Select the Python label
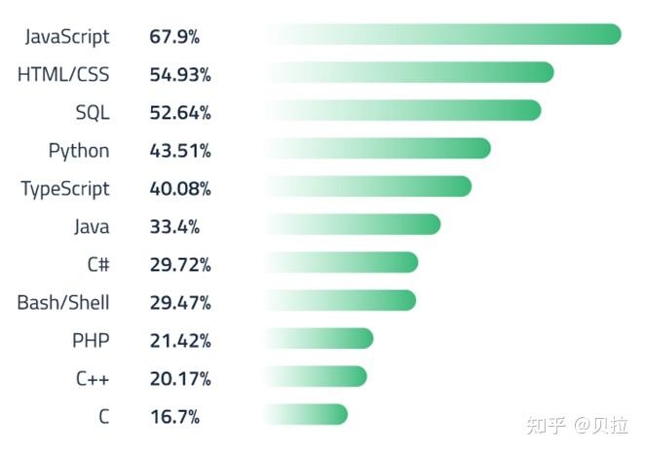This screenshot has width=645, height=453. [79, 151]
